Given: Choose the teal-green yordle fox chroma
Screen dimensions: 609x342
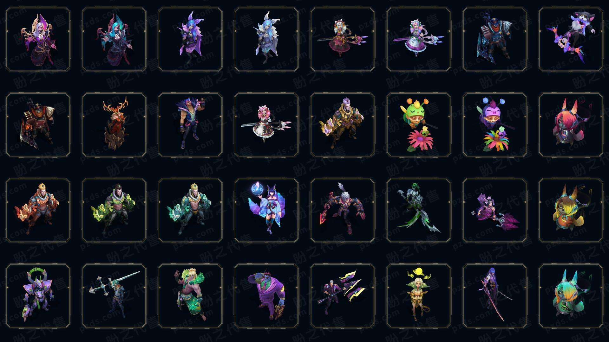Looking at the screenshot, I should click(571, 296).
